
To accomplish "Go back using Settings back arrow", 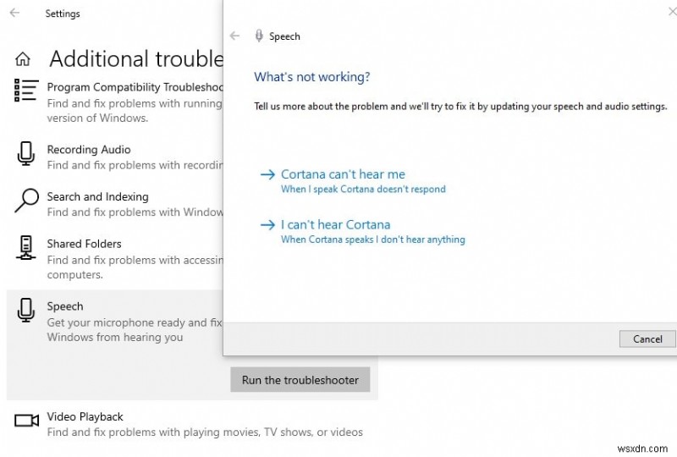I will click(14, 13).
